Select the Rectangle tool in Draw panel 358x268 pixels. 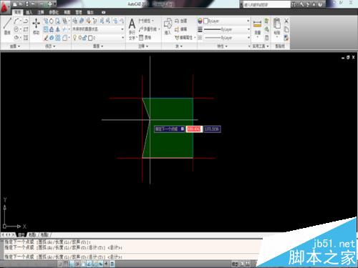(26, 29)
